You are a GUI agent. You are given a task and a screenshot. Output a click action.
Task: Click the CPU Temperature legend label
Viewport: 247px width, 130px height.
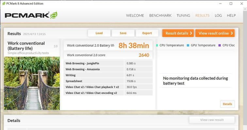pos(172,45)
